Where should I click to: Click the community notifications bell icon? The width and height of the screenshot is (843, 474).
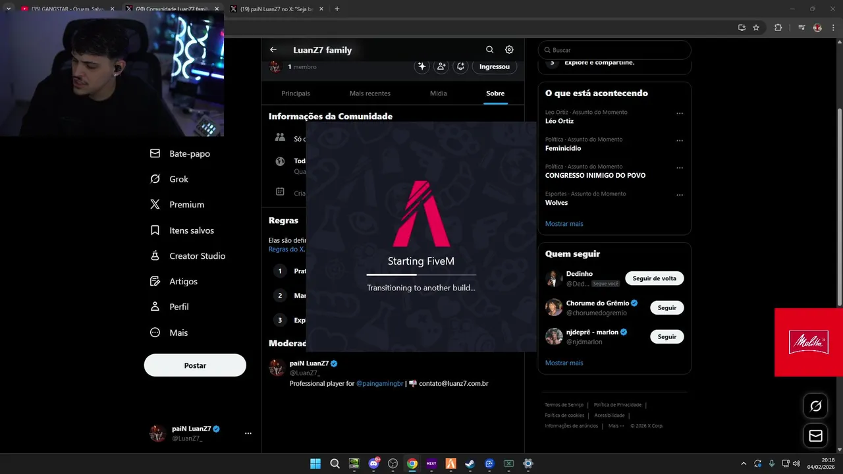[x=461, y=66]
